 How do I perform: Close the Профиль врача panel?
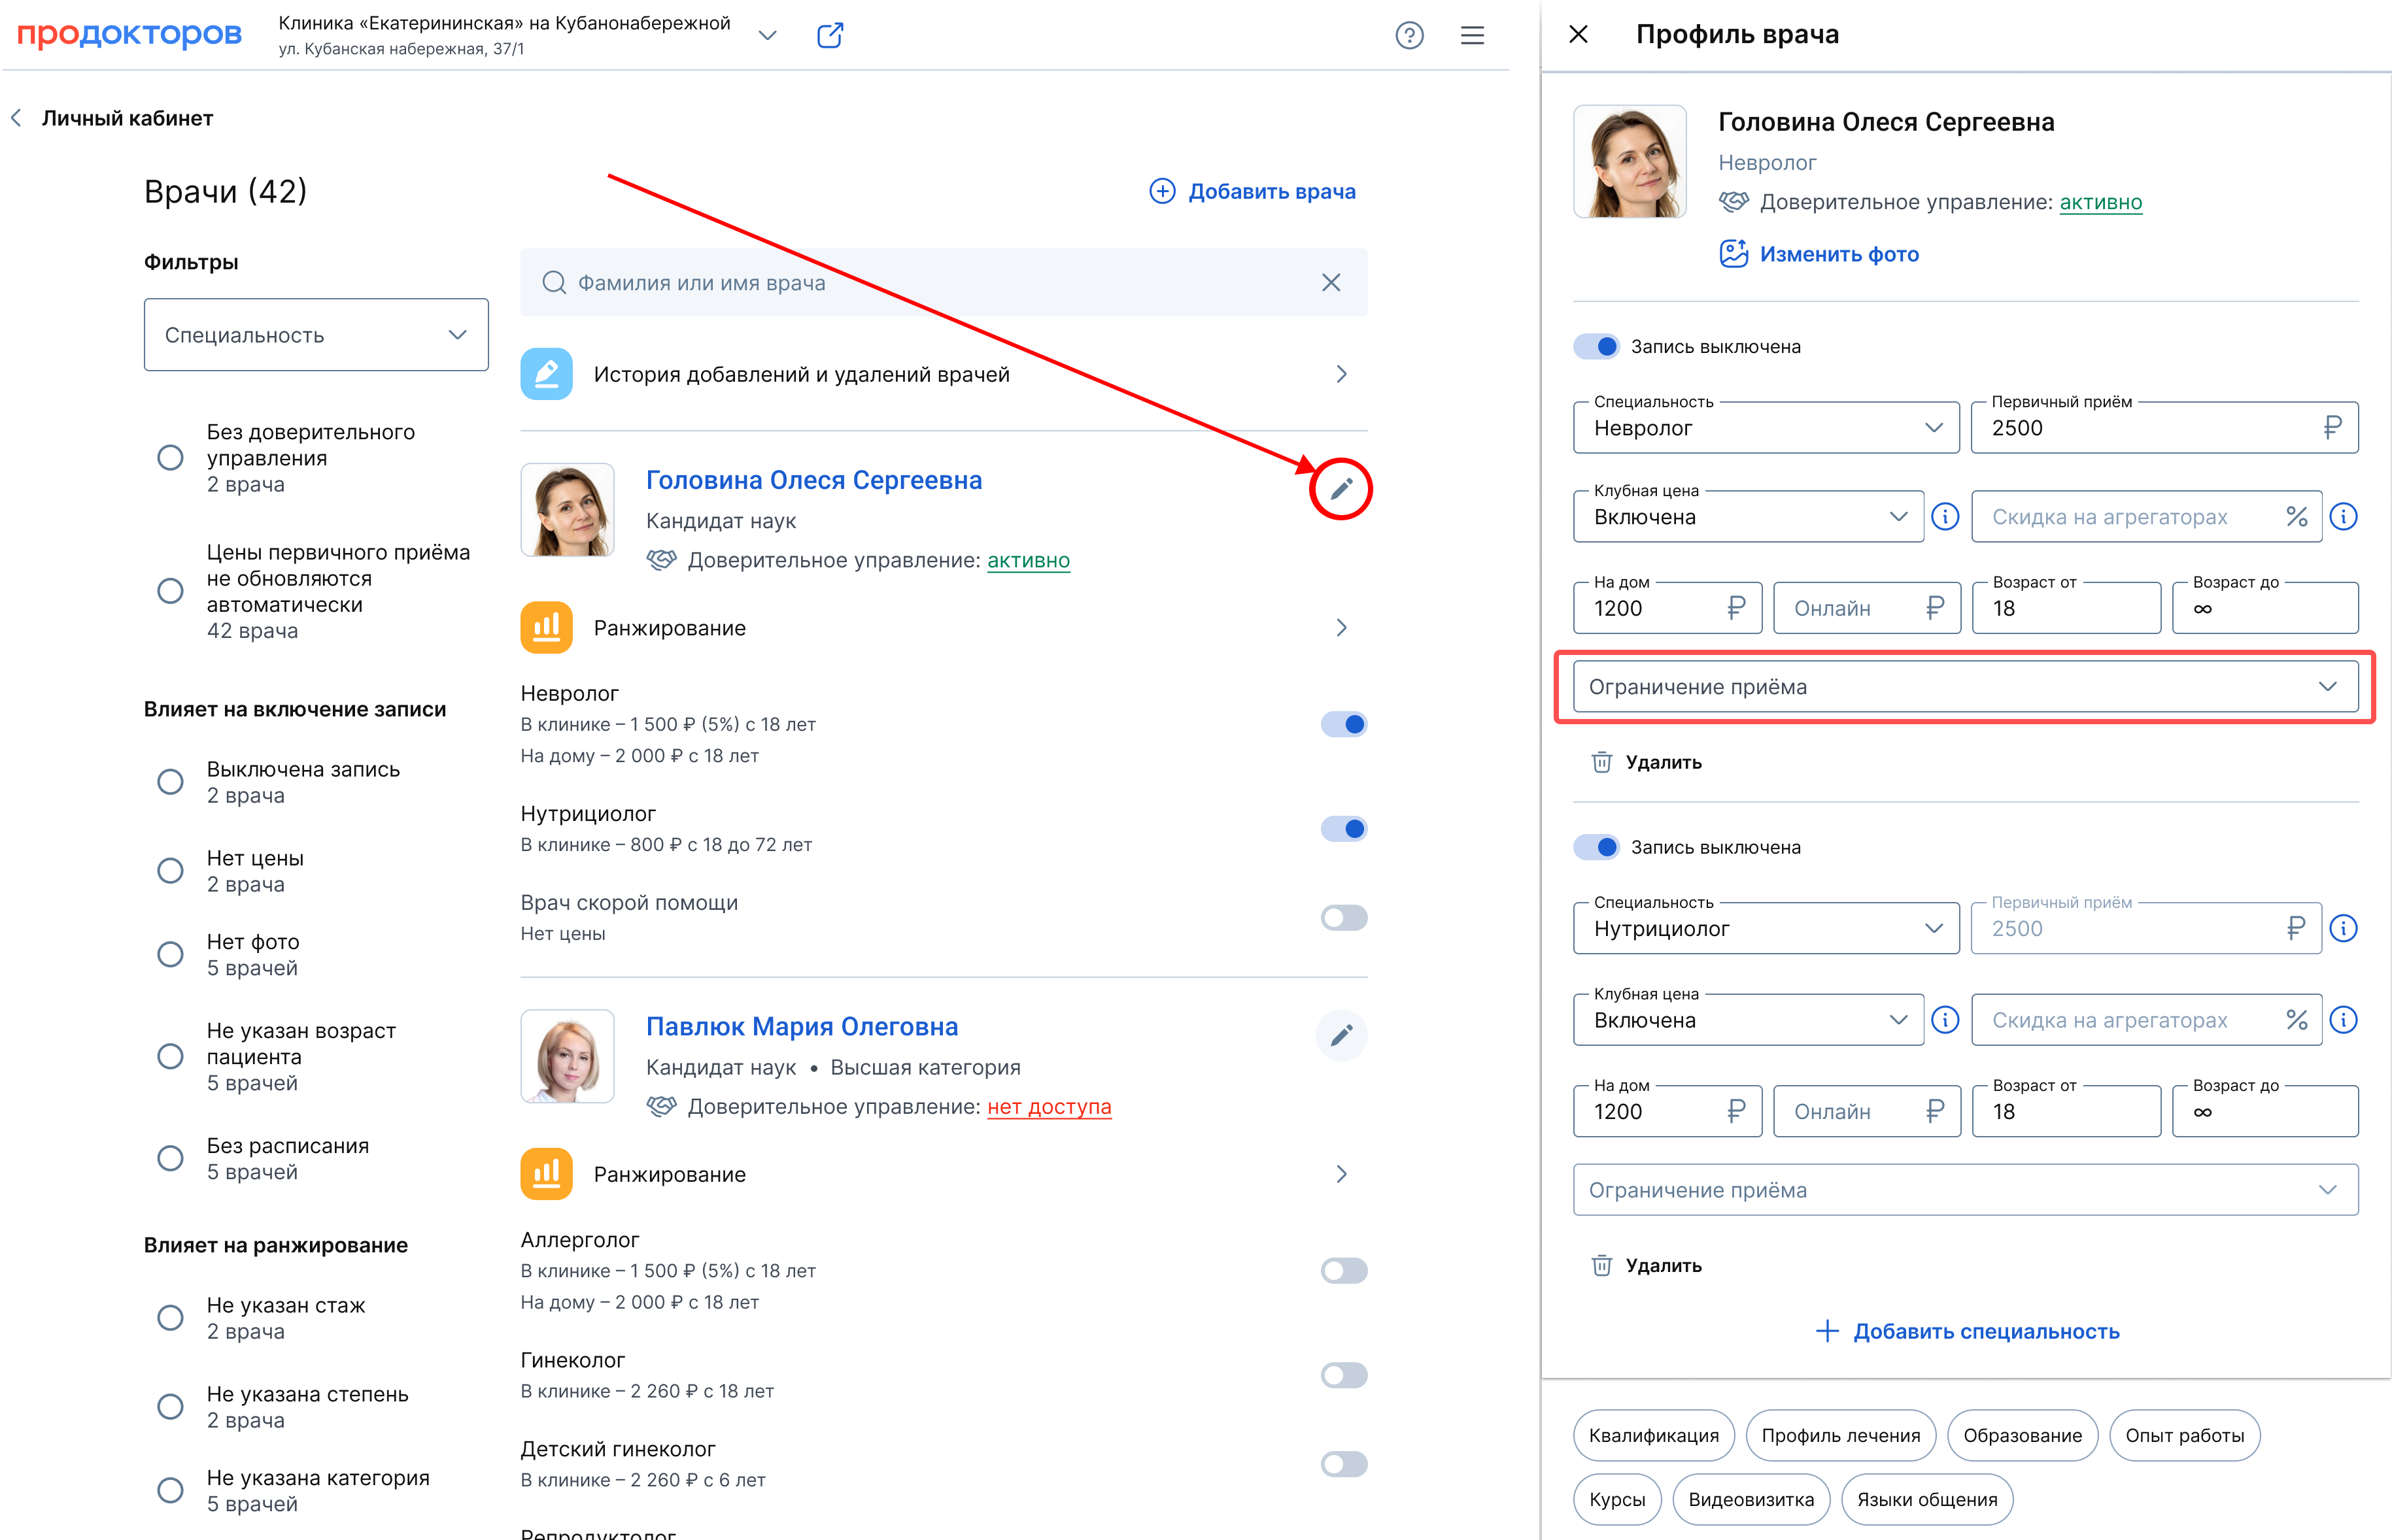coord(1579,34)
